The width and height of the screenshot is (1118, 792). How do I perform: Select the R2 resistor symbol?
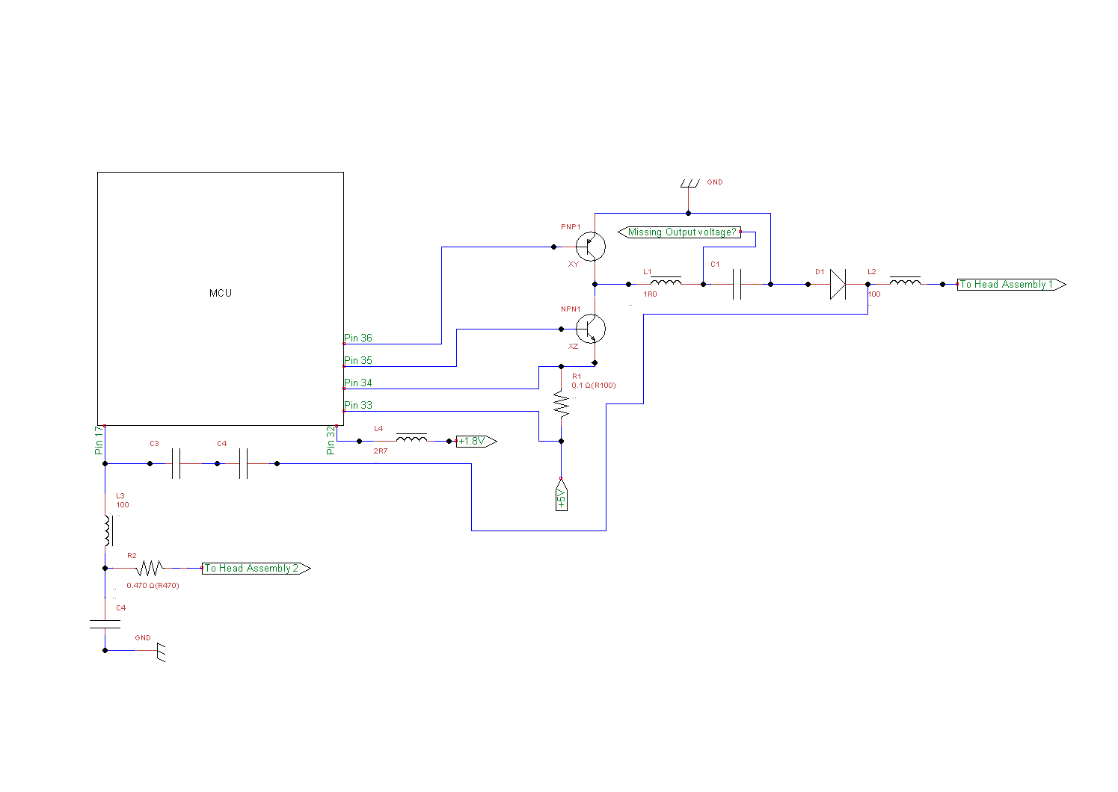pyautogui.click(x=150, y=568)
